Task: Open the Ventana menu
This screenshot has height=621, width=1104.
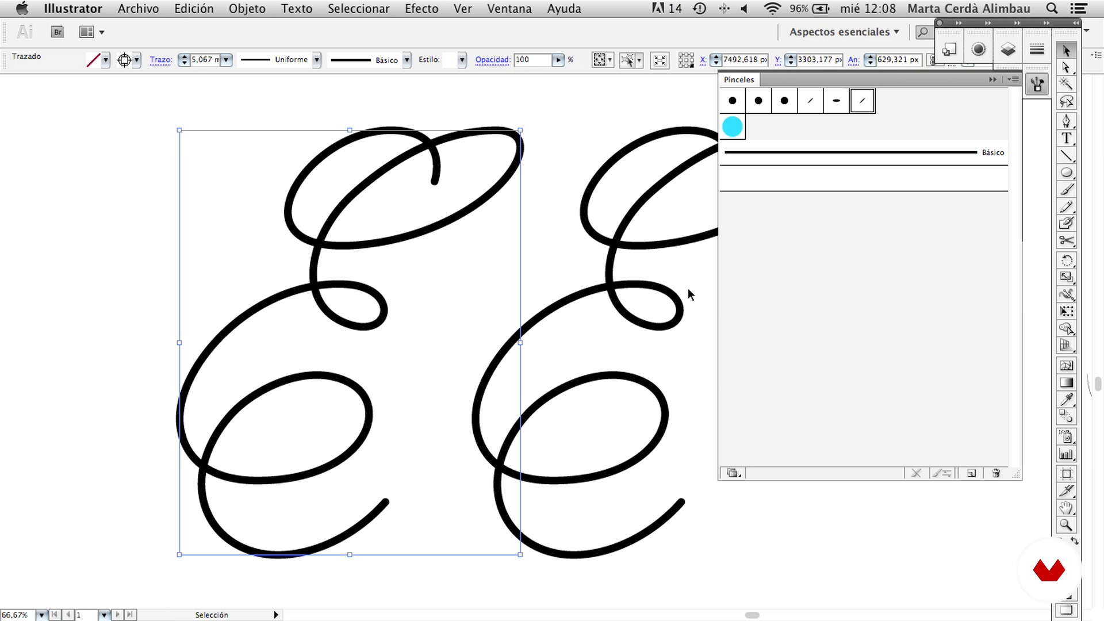Action: [509, 9]
